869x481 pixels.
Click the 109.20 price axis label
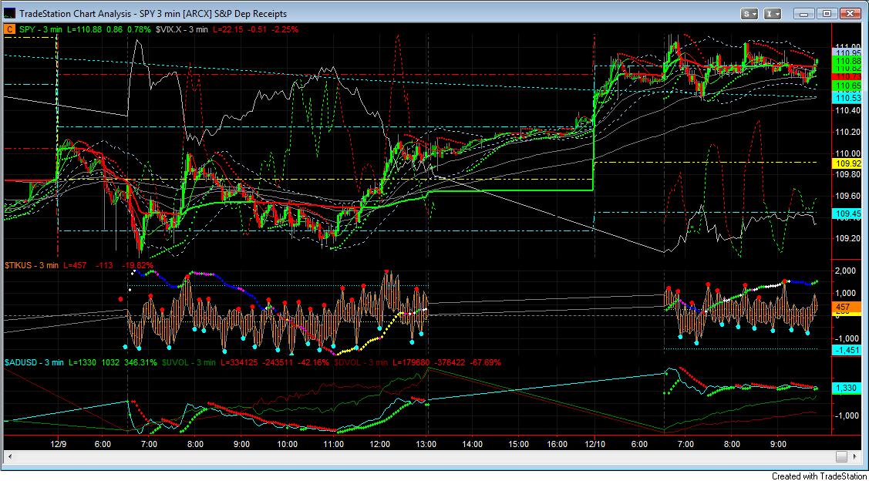pos(847,238)
